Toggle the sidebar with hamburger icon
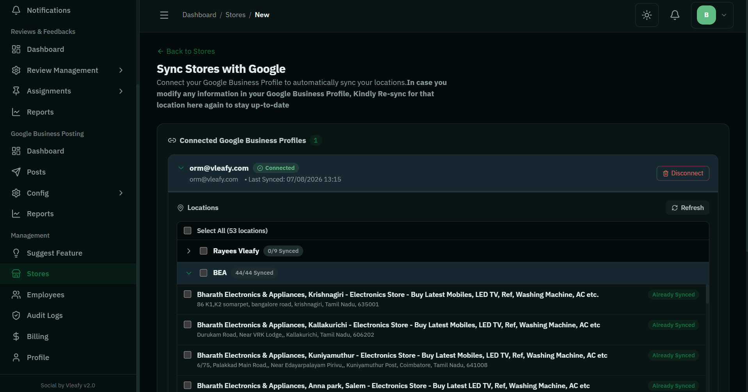 [x=164, y=15]
